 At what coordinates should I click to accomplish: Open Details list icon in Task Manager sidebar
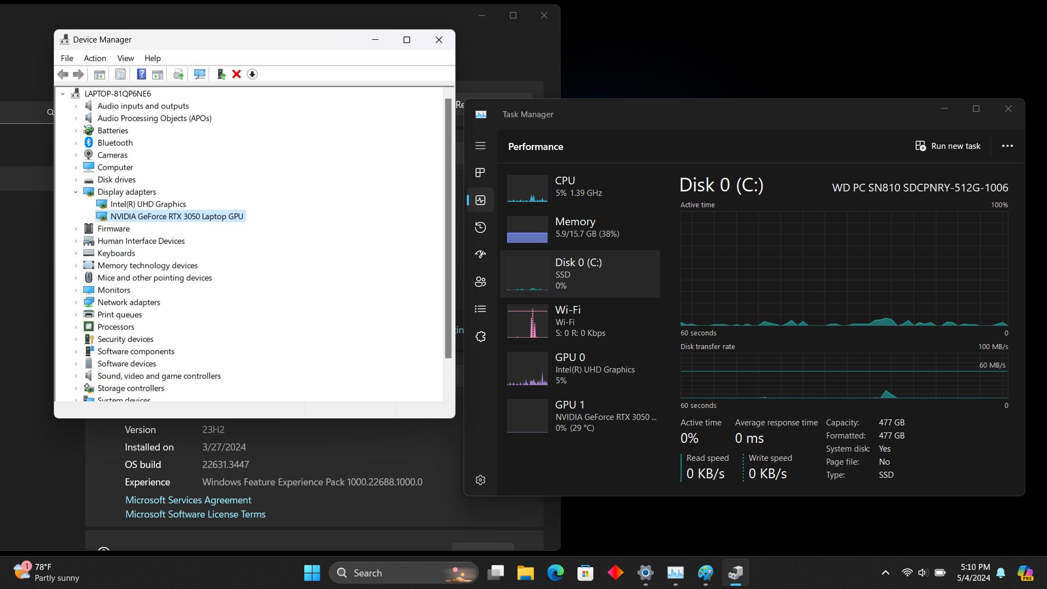click(480, 309)
